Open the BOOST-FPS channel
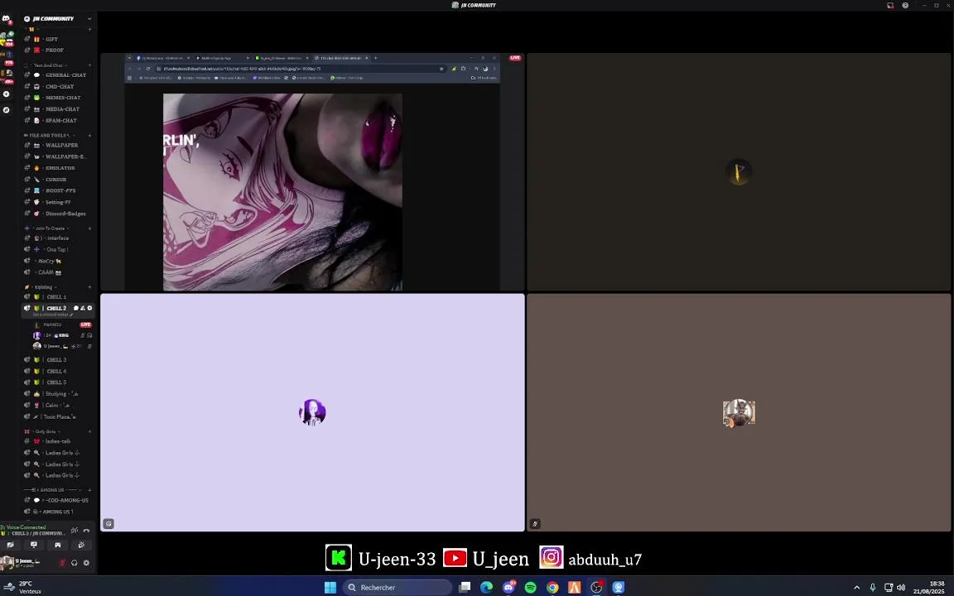The height and width of the screenshot is (596, 954). [58, 190]
